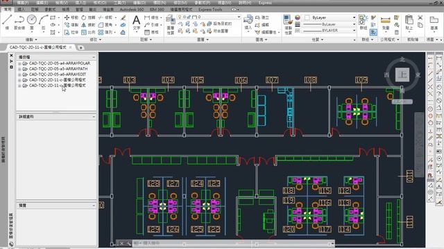Choose the Move (移動) command
Viewport: 444px width, 249px height.
click(x=71, y=17)
